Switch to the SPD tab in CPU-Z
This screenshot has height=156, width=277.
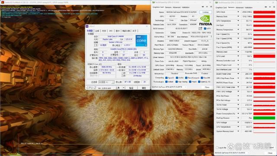point(111,31)
